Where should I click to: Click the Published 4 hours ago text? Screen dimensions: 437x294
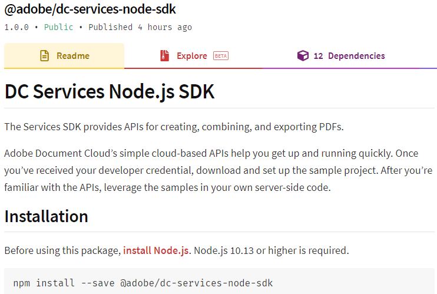[x=140, y=27]
